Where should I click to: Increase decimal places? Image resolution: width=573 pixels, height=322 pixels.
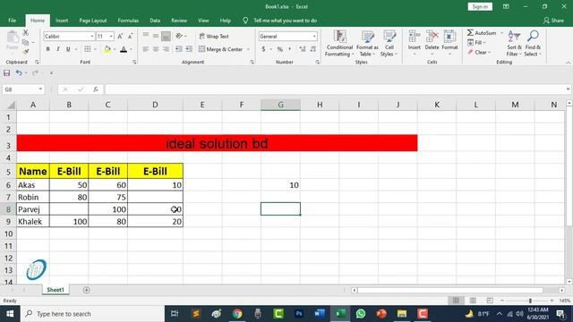(x=303, y=49)
